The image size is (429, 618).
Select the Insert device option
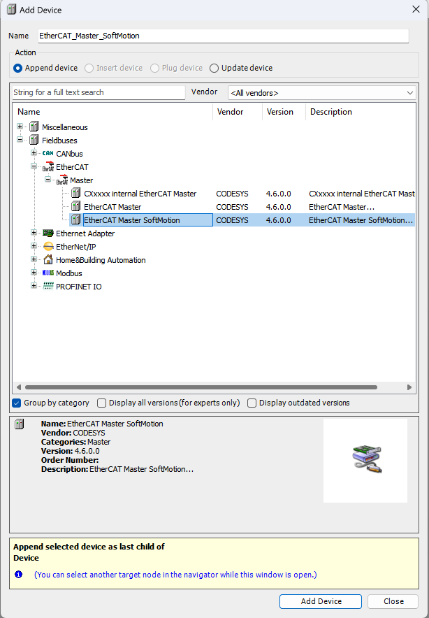pyautogui.click(x=114, y=68)
